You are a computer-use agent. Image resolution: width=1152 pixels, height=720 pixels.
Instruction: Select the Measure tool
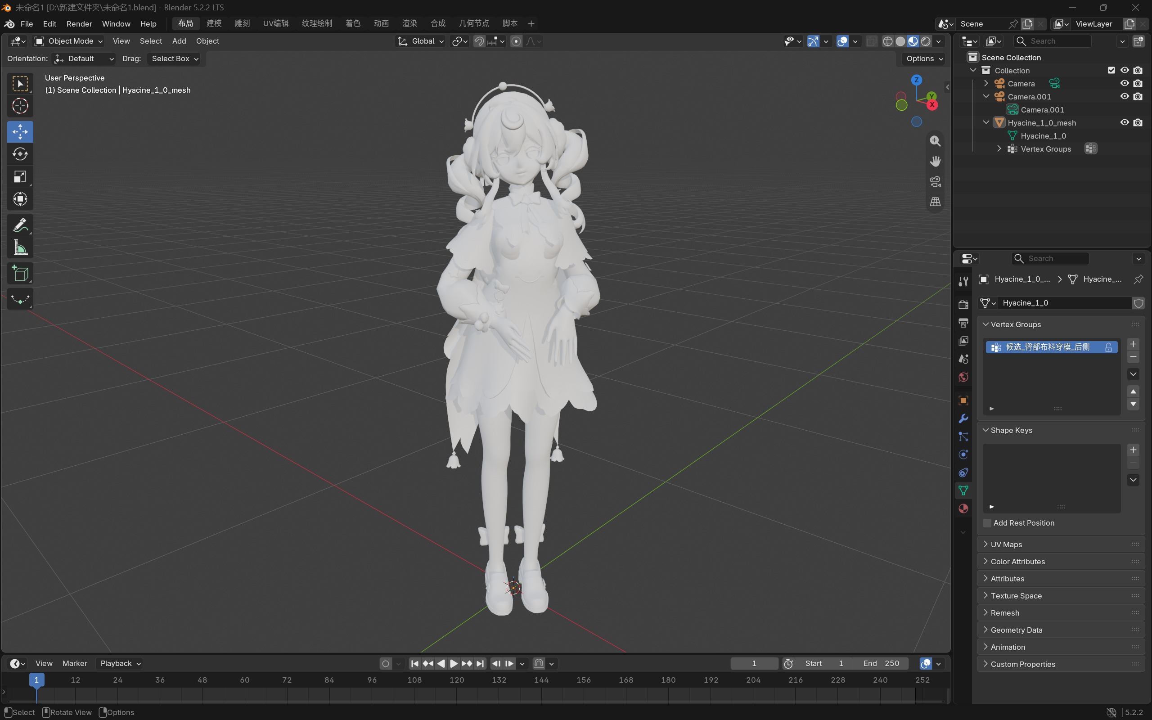tap(20, 247)
